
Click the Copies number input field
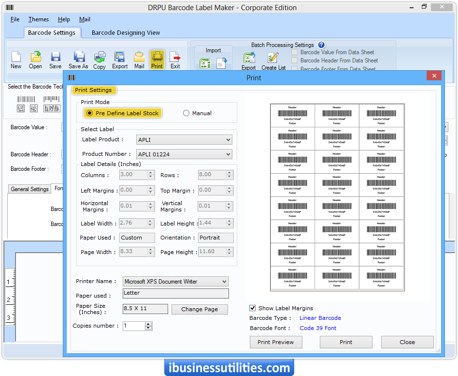134,326
